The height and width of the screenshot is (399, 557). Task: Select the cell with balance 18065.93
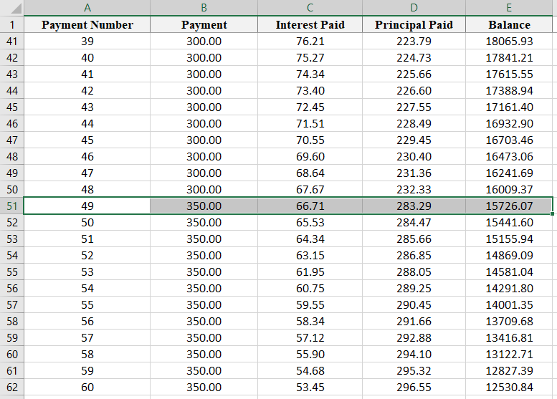[509, 41]
